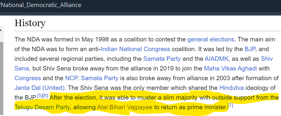Follow the Congress link
Image resolution: width=281 pixels, height=116 pixels.
pyautogui.click(x=28, y=78)
